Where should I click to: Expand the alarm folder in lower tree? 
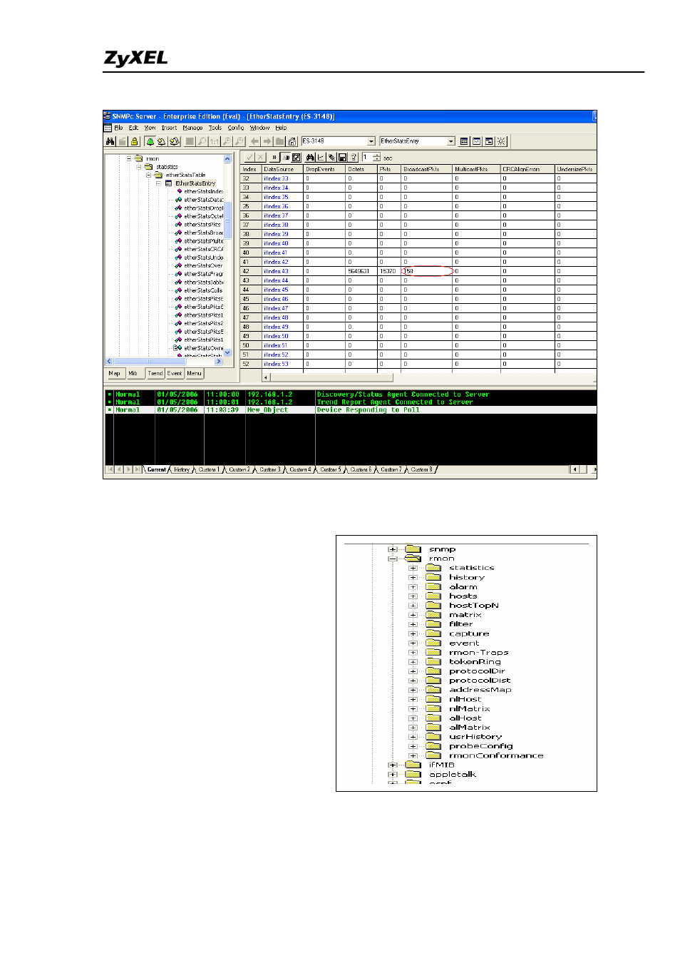coord(413,586)
